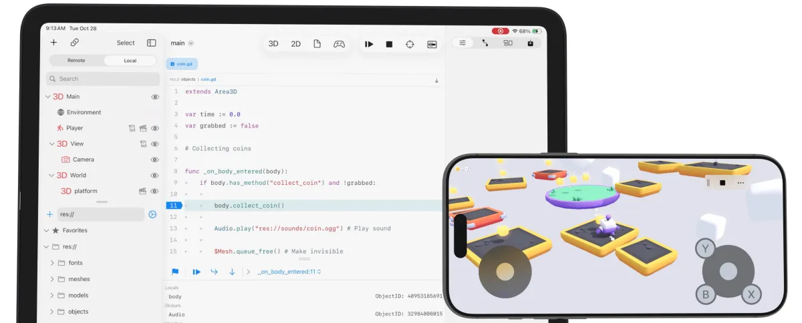Stop the running project
The image size is (802, 323).
(389, 44)
